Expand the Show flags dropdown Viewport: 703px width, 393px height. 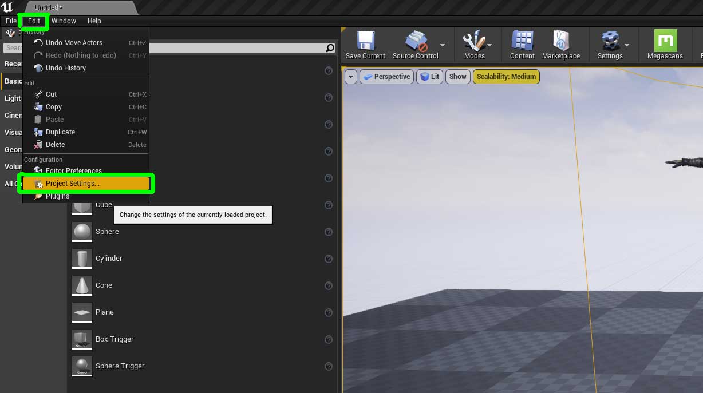point(457,76)
